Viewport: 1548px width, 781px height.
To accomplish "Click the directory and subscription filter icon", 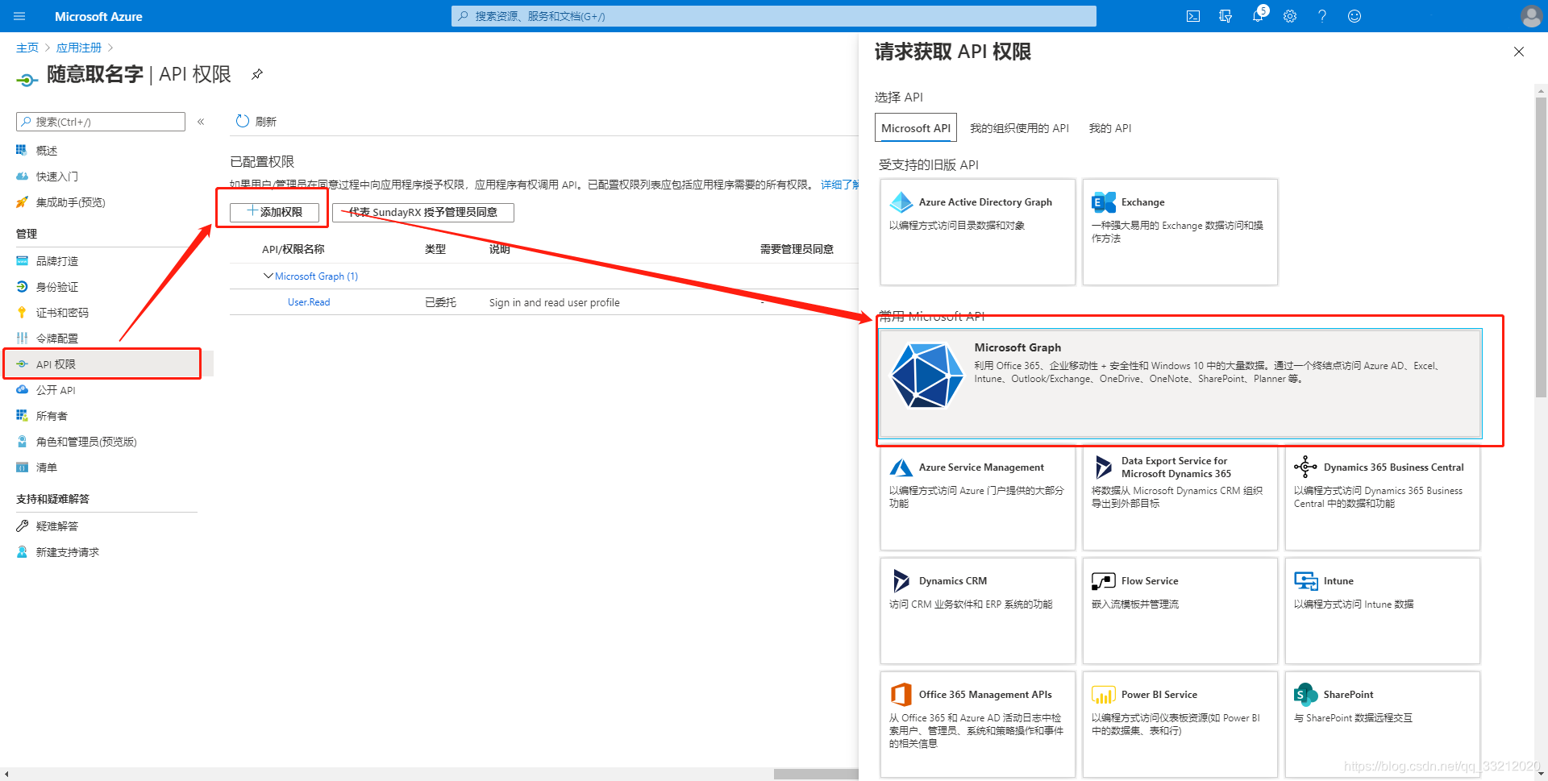I will pyautogui.click(x=1225, y=16).
